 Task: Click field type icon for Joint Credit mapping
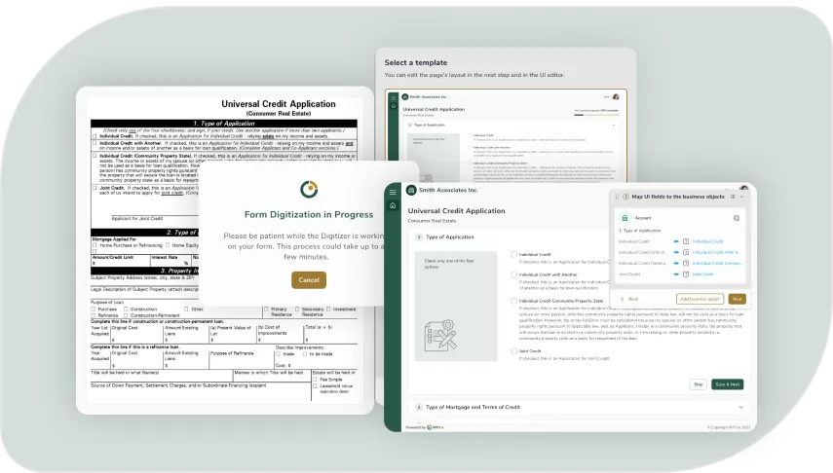pos(686,274)
